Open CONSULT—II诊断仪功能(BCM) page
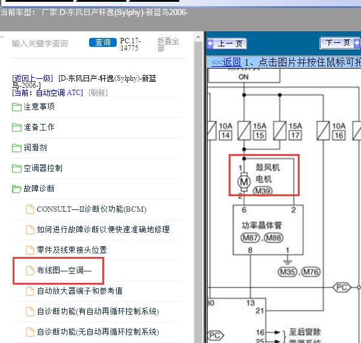This screenshot has height=343, width=361. pos(91,209)
